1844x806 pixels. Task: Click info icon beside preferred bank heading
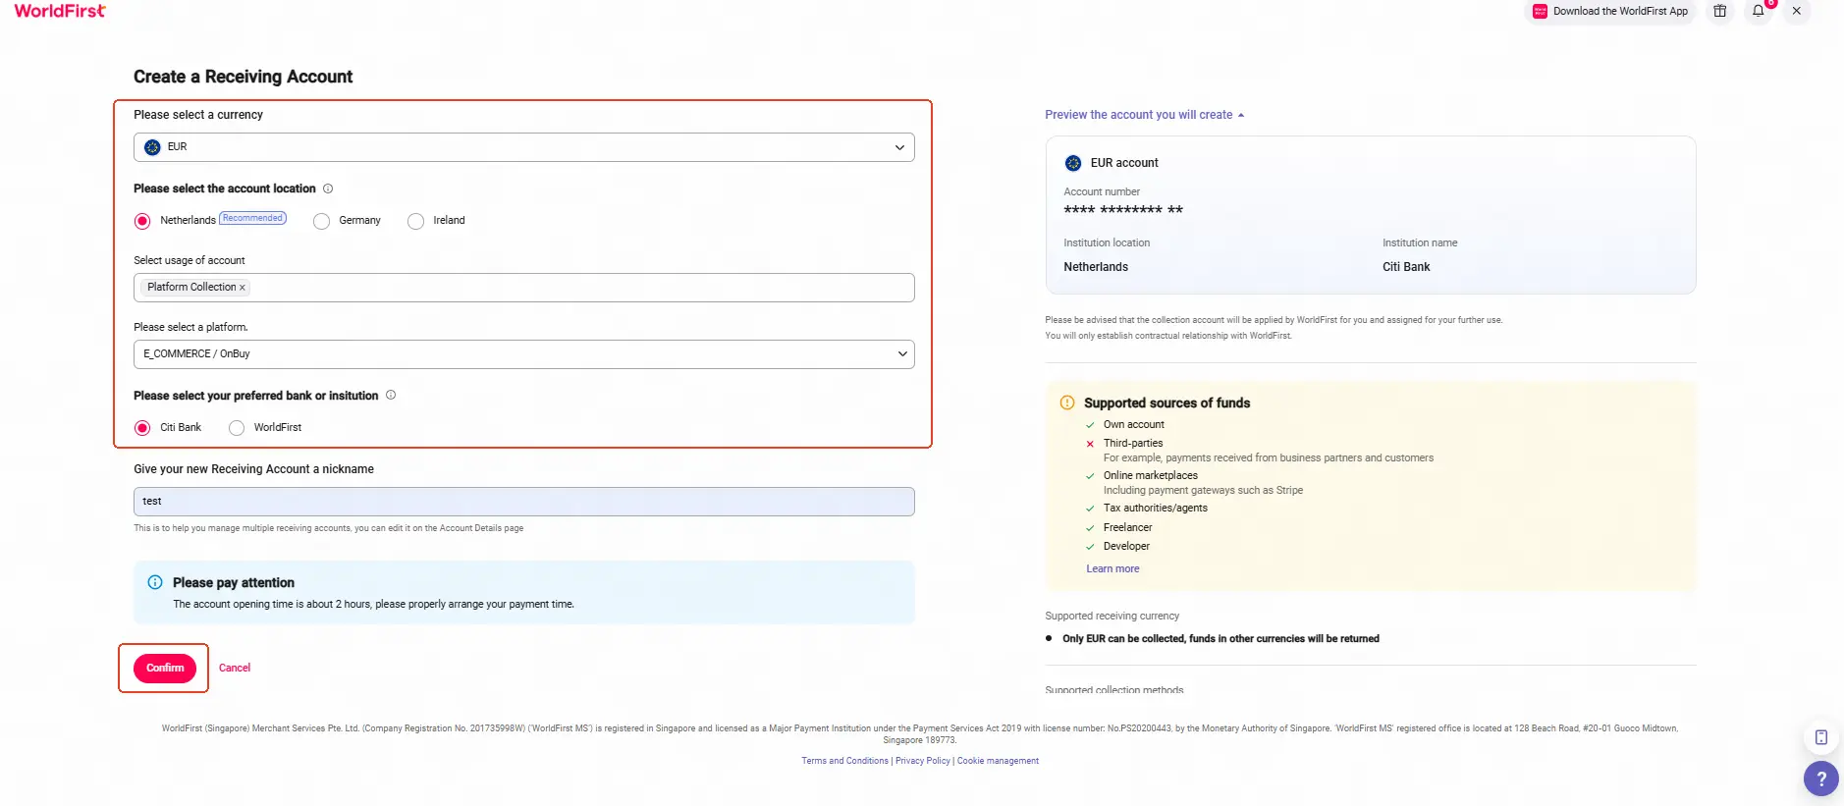(x=391, y=396)
